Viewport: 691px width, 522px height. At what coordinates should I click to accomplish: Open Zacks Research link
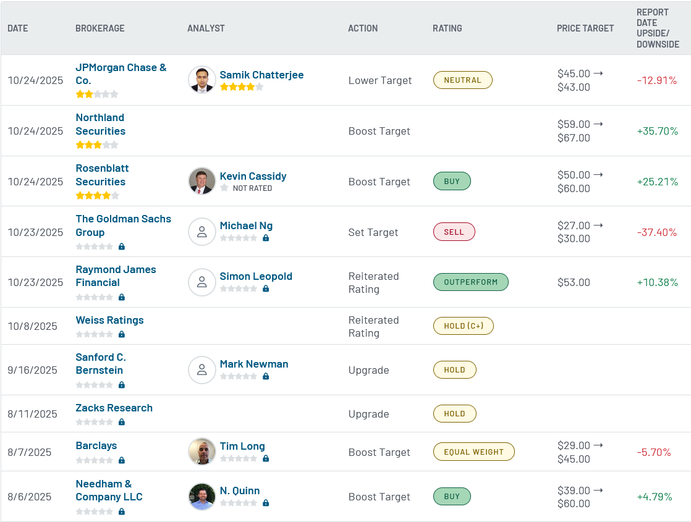point(114,408)
